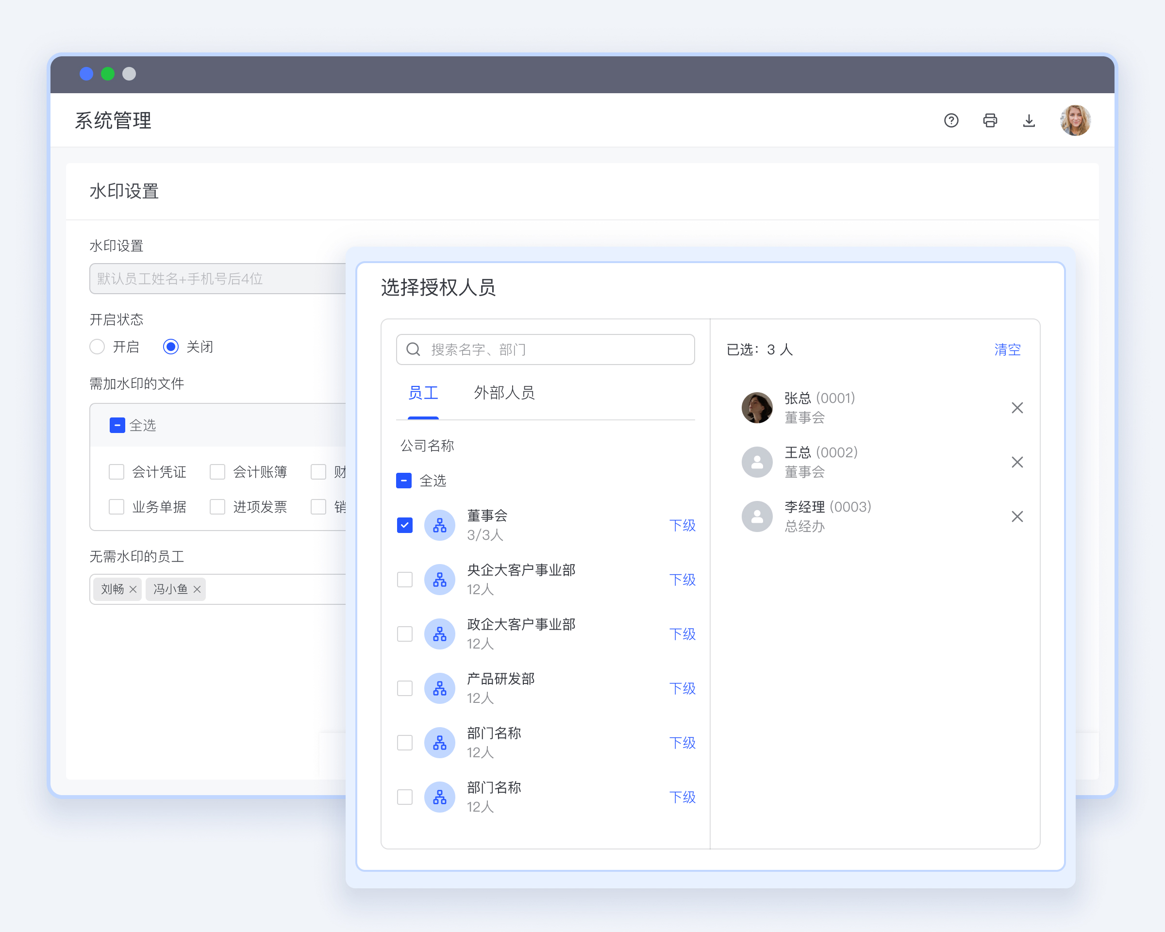Image resolution: width=1165 pixels, height=932 pixels.
Task: Expand 下级 of 政企大客户事业部
Action: coord(682,634)
